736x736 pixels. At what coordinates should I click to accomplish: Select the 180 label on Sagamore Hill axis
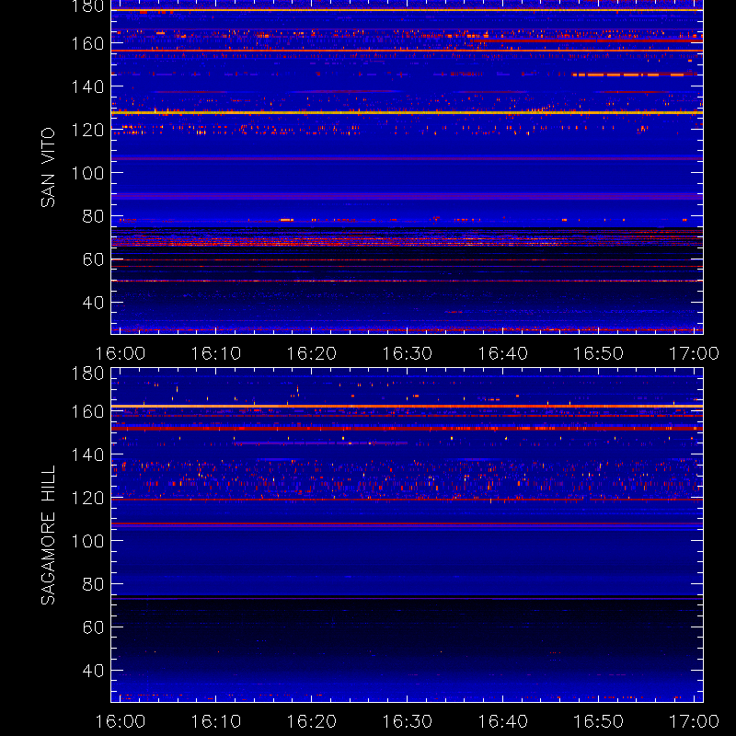coord(87,374)
